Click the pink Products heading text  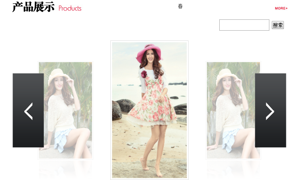pos(70,8)
